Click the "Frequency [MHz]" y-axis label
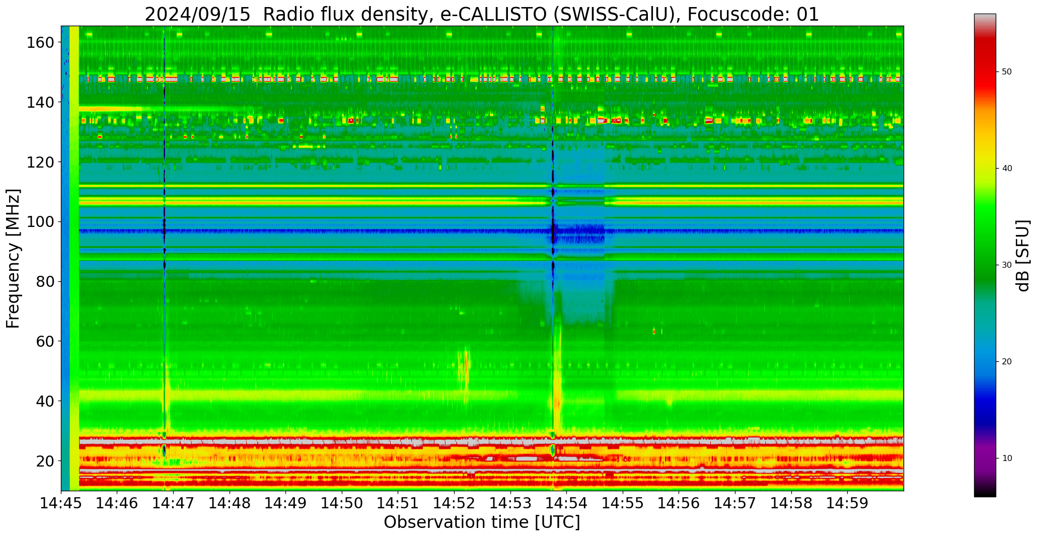 (x=14, y=258)
